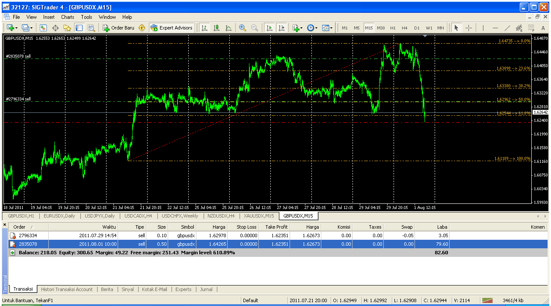Open the Window menu

pos(107,17)
